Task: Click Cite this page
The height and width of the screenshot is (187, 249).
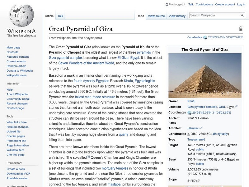Action: point(16,155)
